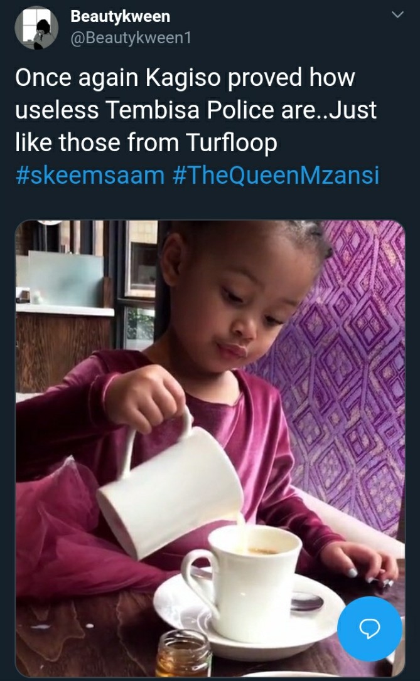Open the Beautykween profile avatar

pyautogui.click(x=36, y=28)
